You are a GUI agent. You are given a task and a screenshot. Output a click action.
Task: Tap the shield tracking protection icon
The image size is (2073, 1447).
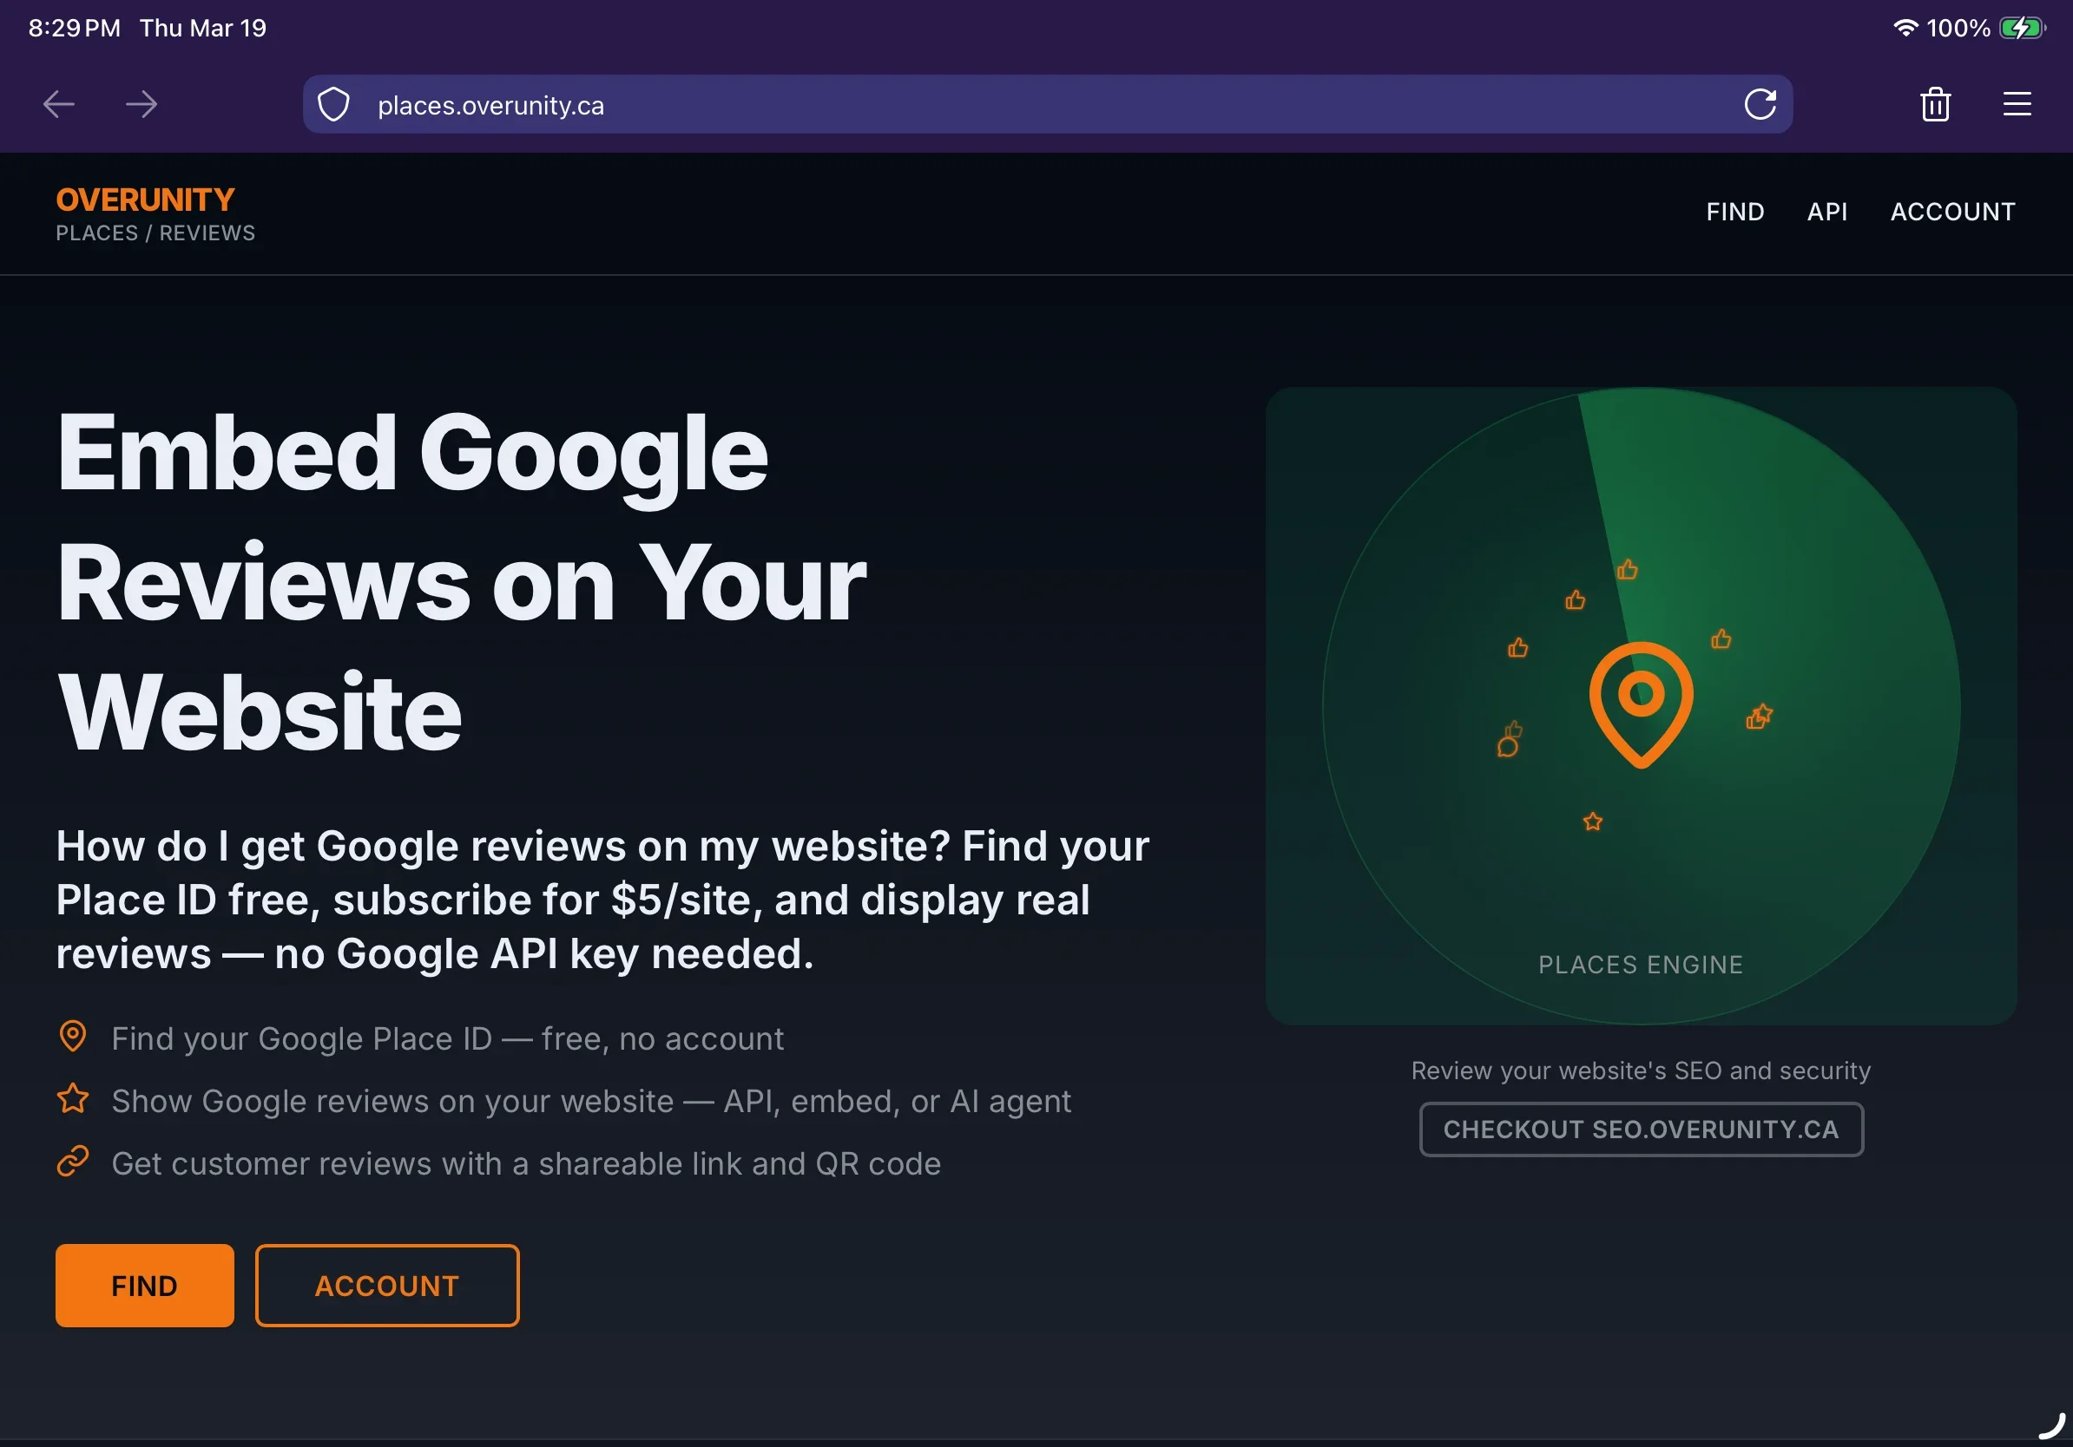tap(333, 105)
